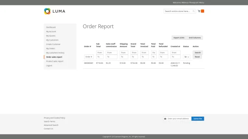Focus Shipping Amount To field

pos(124,57)
